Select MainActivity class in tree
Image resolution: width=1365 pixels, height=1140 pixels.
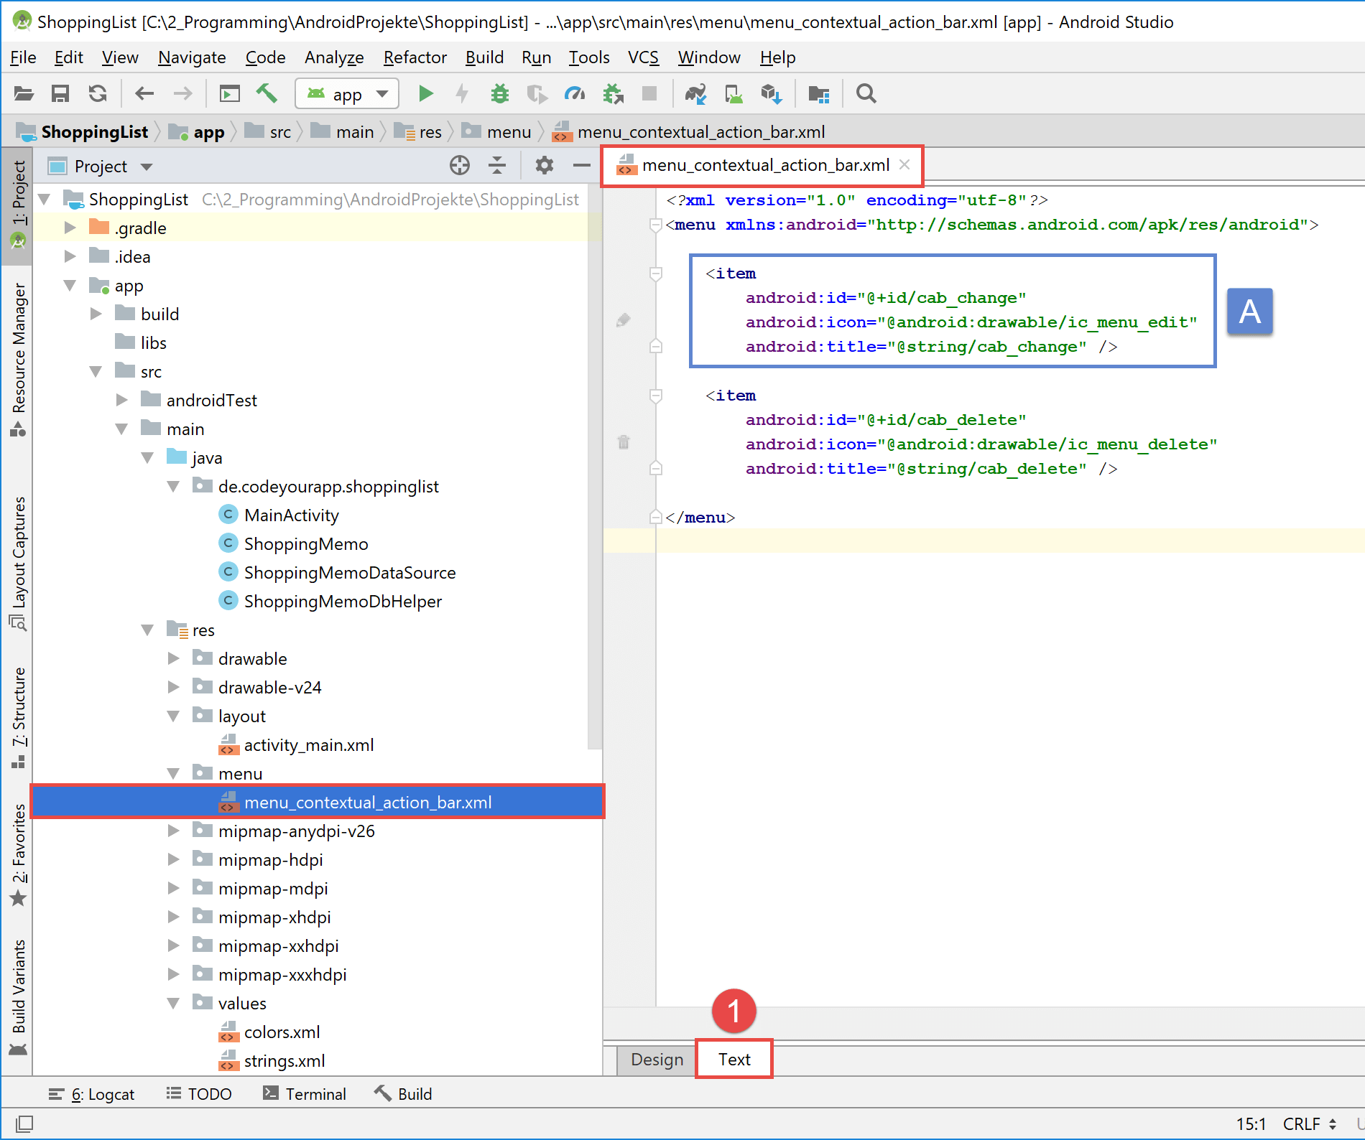coord(291,515)
